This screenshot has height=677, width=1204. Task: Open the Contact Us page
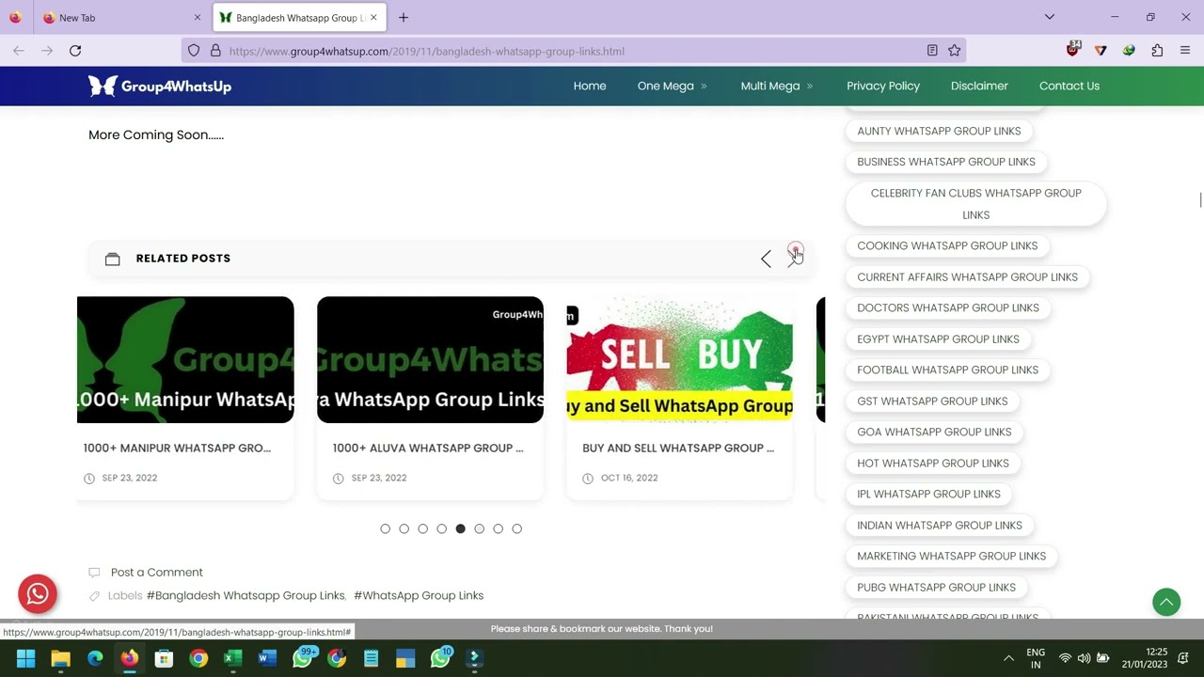(x=1069, y=86)
